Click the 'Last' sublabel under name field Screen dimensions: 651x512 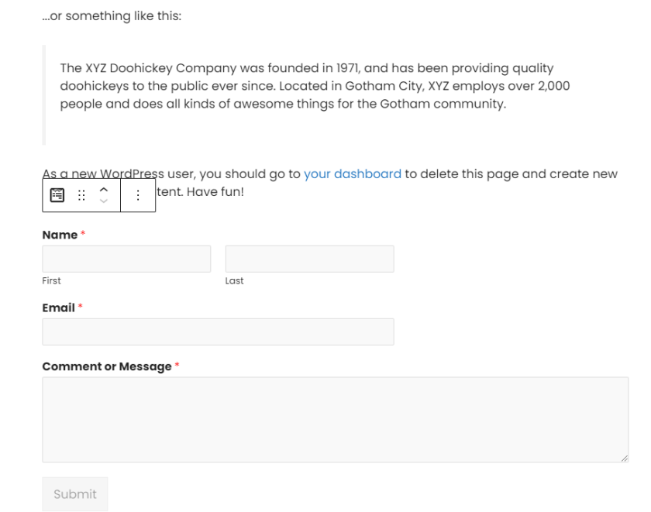click(234, 281)
